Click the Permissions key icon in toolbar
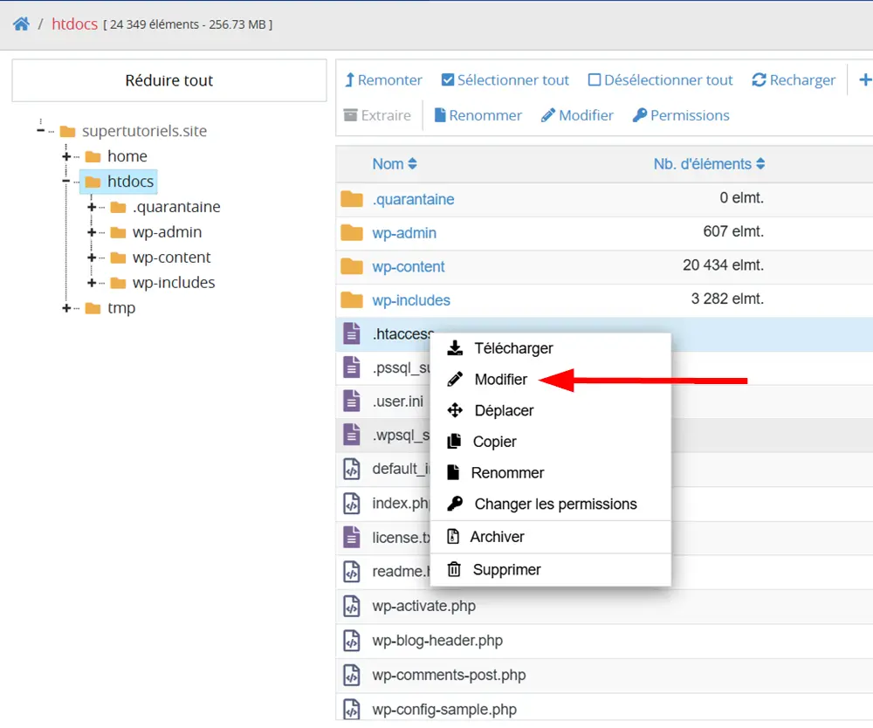873x728 pixels. [640, 115]
